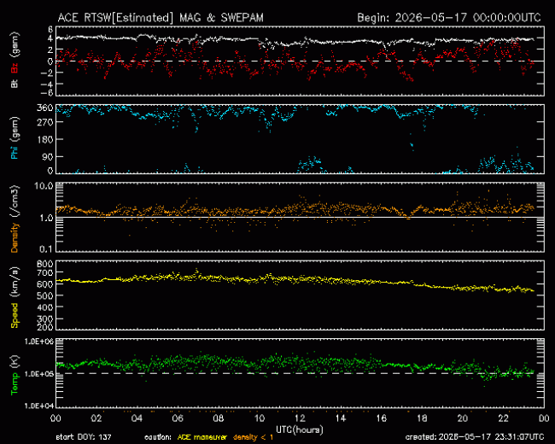
Task: Click the '360' tick on Phi axis
Action: pyautogui.click(x=45, y=108)
